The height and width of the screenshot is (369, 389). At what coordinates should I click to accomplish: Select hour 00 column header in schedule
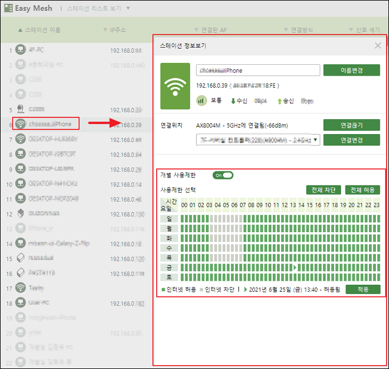coord(184,205)
